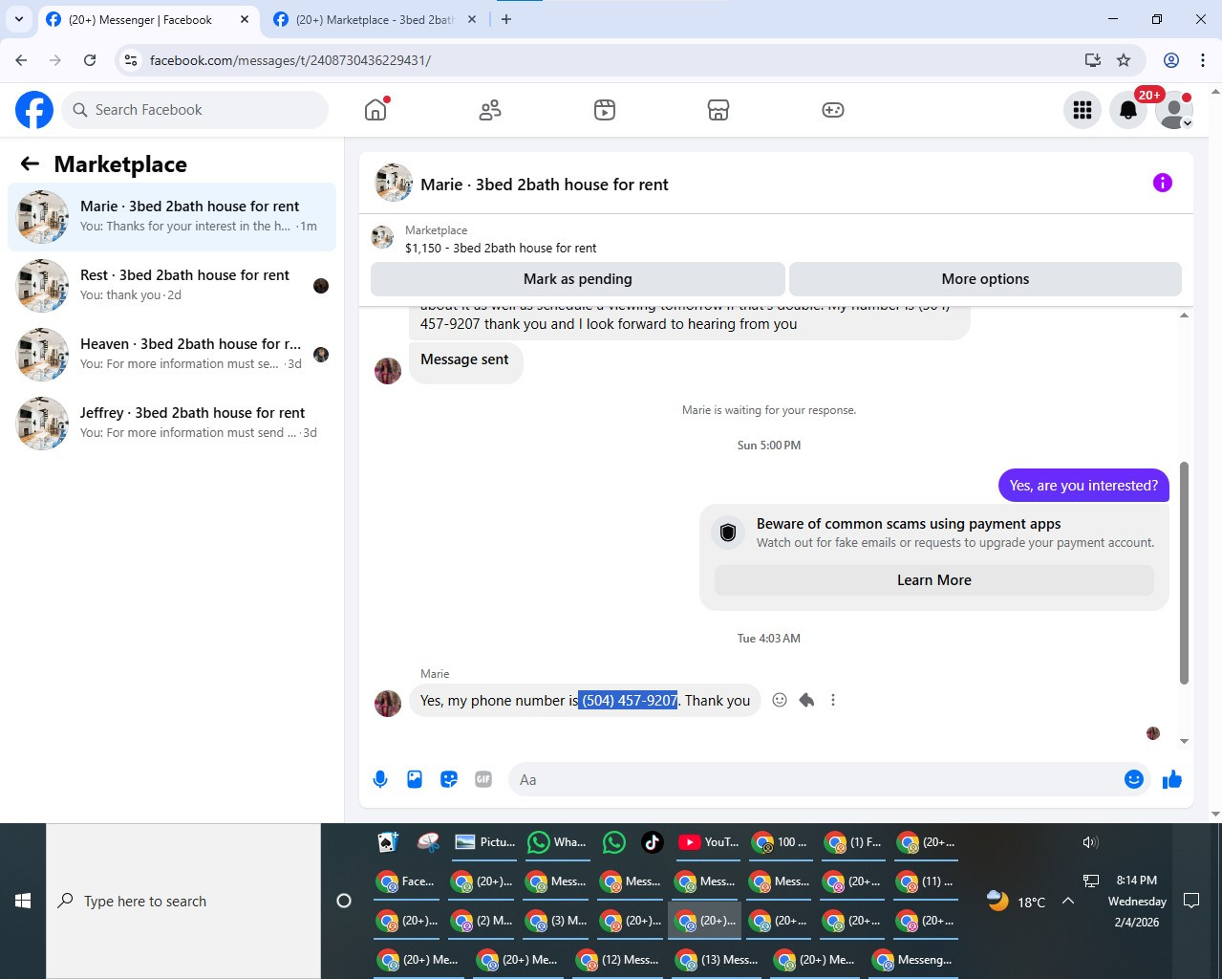This screenshot has height=979, width=1222.
Task: Open the $1,150 3bed 2bath listing link
Action: pos(501,248)
